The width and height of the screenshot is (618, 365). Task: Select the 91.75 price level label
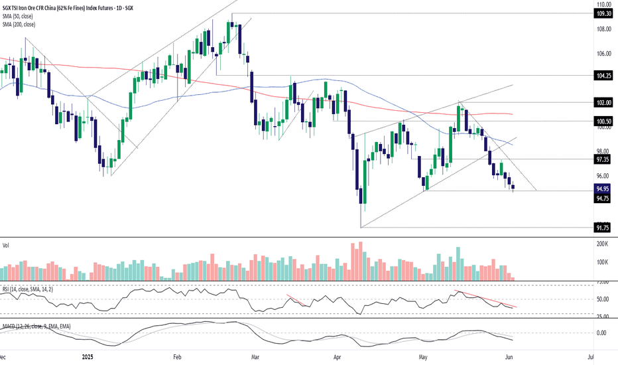(x=603, y=228)
